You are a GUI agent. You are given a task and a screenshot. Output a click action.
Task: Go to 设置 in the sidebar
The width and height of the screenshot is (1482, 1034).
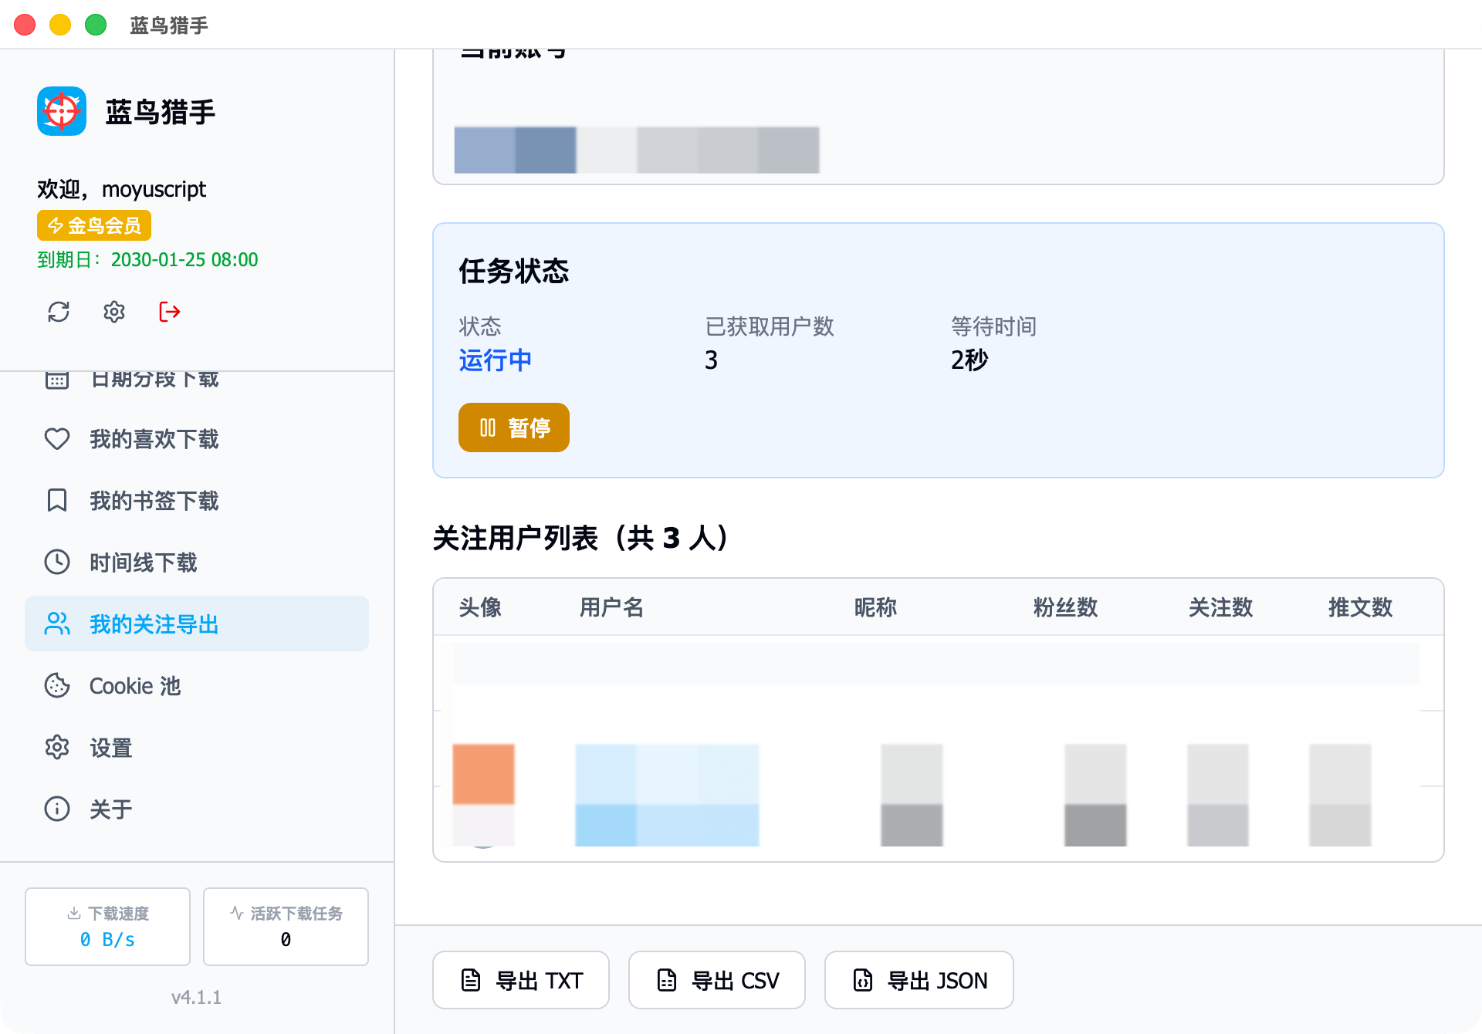coord(111,748)
